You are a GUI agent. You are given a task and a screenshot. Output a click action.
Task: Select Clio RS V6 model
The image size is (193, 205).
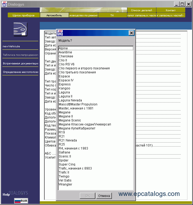coord(96,64)
